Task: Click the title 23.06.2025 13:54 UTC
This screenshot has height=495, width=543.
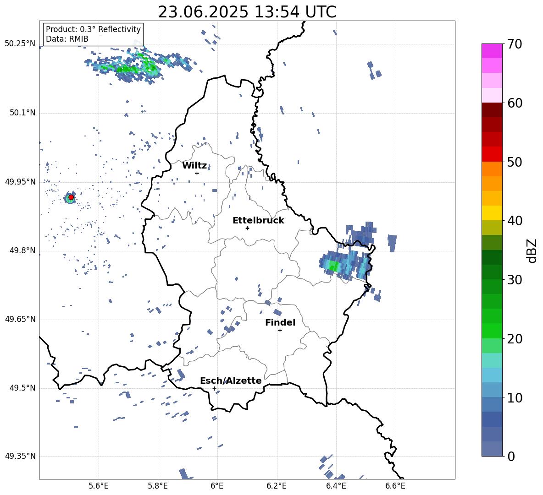Action: tap(247, 12)
